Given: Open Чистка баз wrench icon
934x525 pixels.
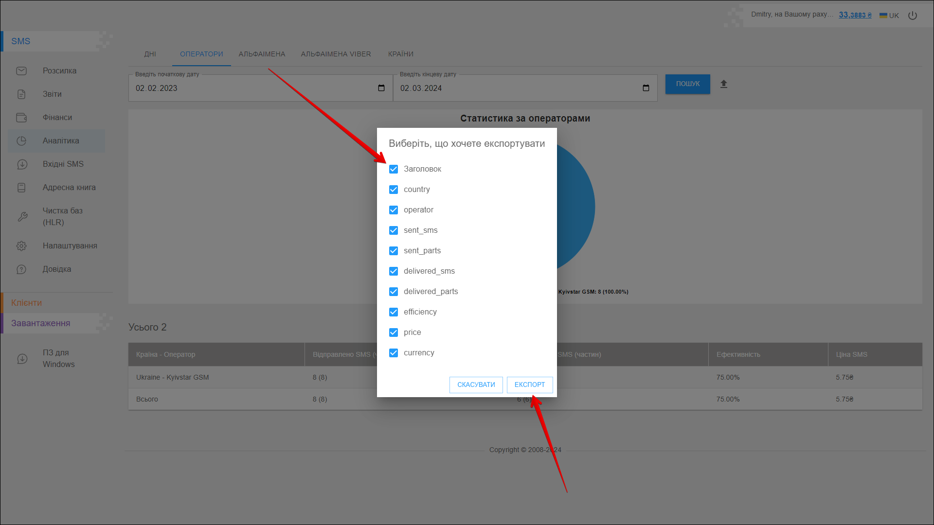Looking at the screenshot, I should point(22,217).
